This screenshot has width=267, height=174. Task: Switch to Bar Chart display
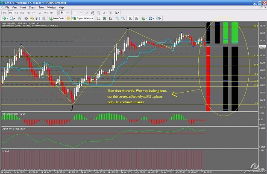point(99,18)
